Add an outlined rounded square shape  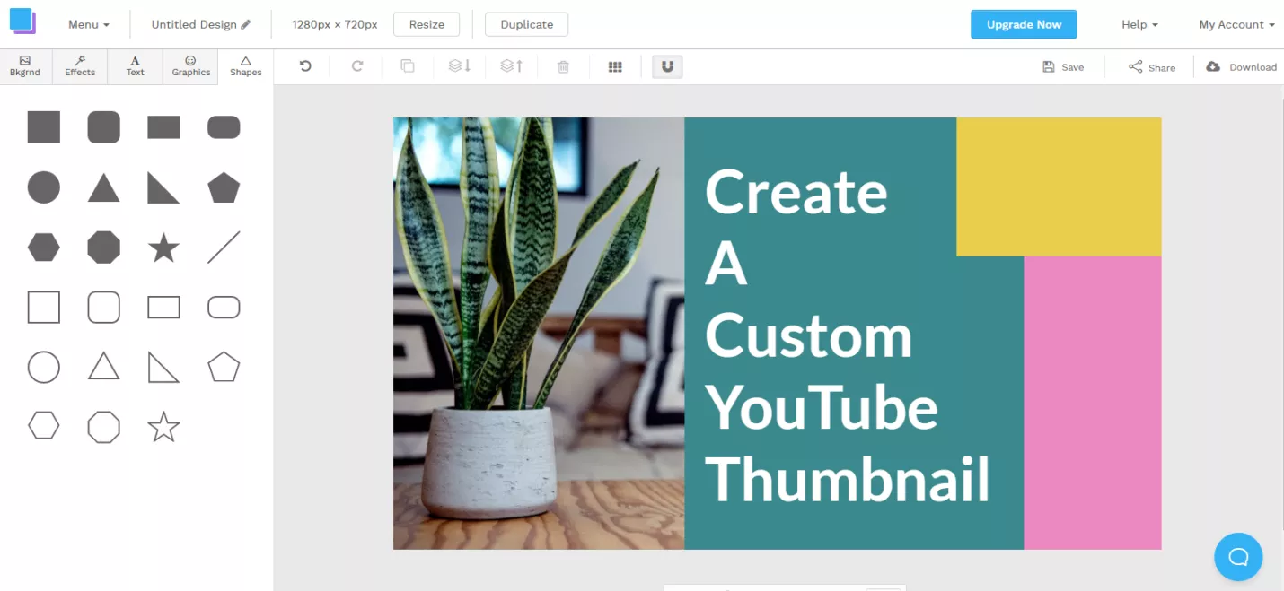click(103, 307)
